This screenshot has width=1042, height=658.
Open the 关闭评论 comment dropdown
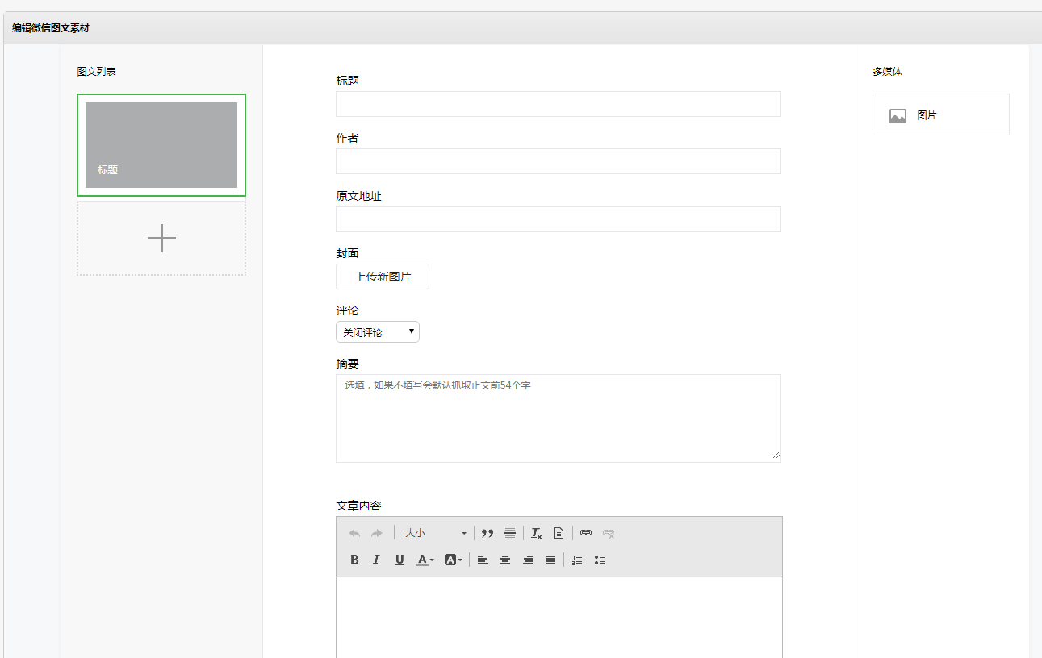[x=378, y=332]
